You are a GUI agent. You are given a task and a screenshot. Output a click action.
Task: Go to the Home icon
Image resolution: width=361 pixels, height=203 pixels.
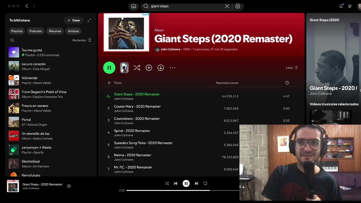pyautogui.click(x=134, y=6)
